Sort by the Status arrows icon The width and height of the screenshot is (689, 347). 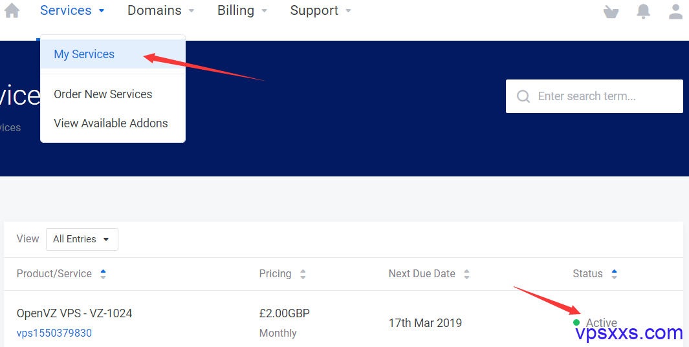(615, 274)
